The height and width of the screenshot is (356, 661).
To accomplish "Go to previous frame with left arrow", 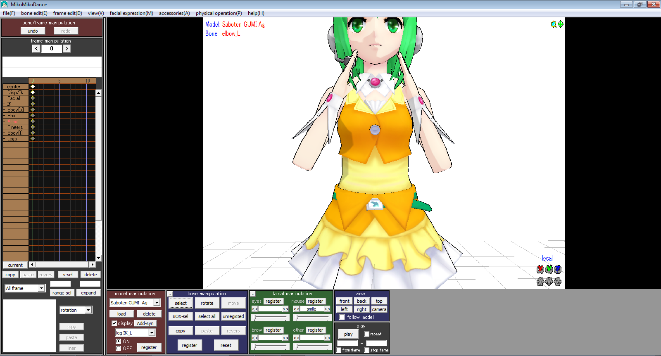I will [36, 49].
